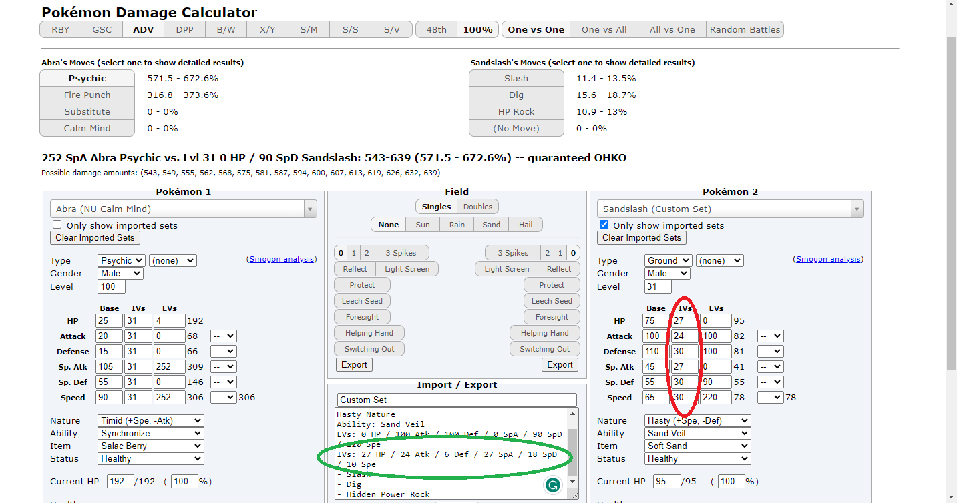The image size is (965, 503).
Task: Switch to the GSC generation tab
Action: (102, 30)
